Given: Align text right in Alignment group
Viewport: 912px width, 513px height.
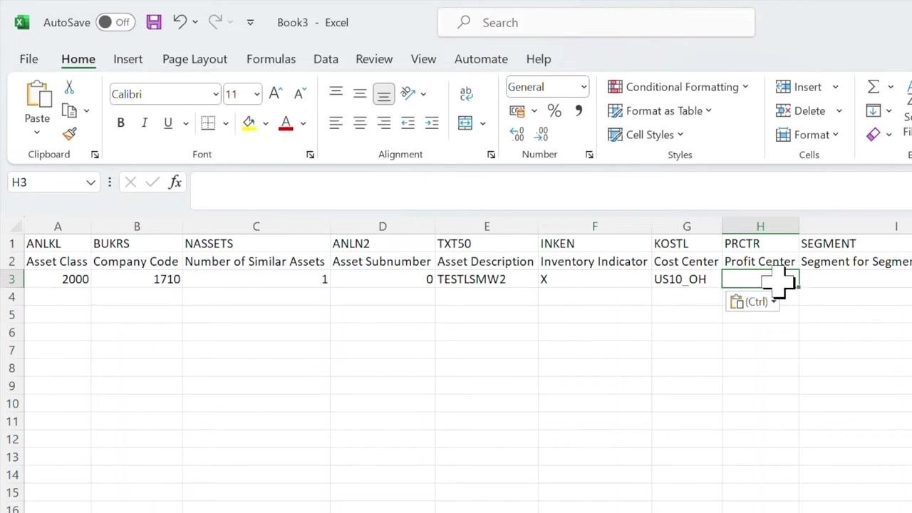Looking at the screenshot, I should tap(383, 123).
